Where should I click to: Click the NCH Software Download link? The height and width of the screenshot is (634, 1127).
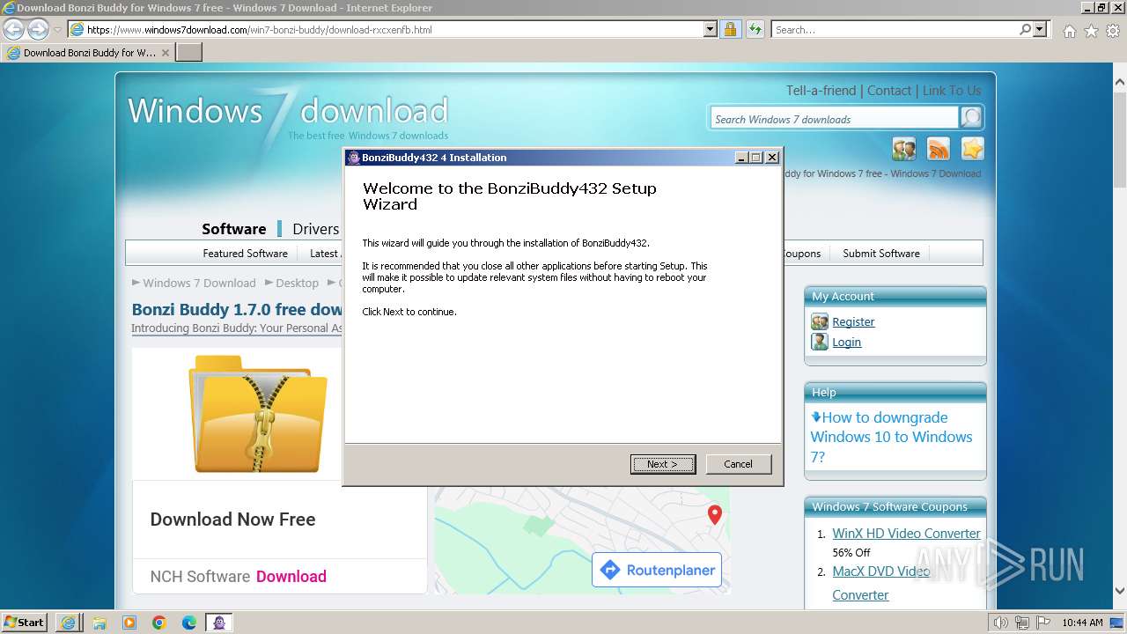coord(291,577)
